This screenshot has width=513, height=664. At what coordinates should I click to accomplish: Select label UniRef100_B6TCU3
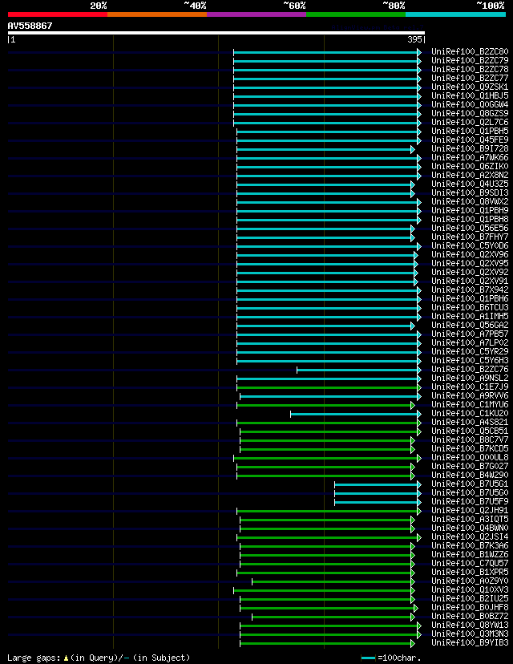[470, 307]
